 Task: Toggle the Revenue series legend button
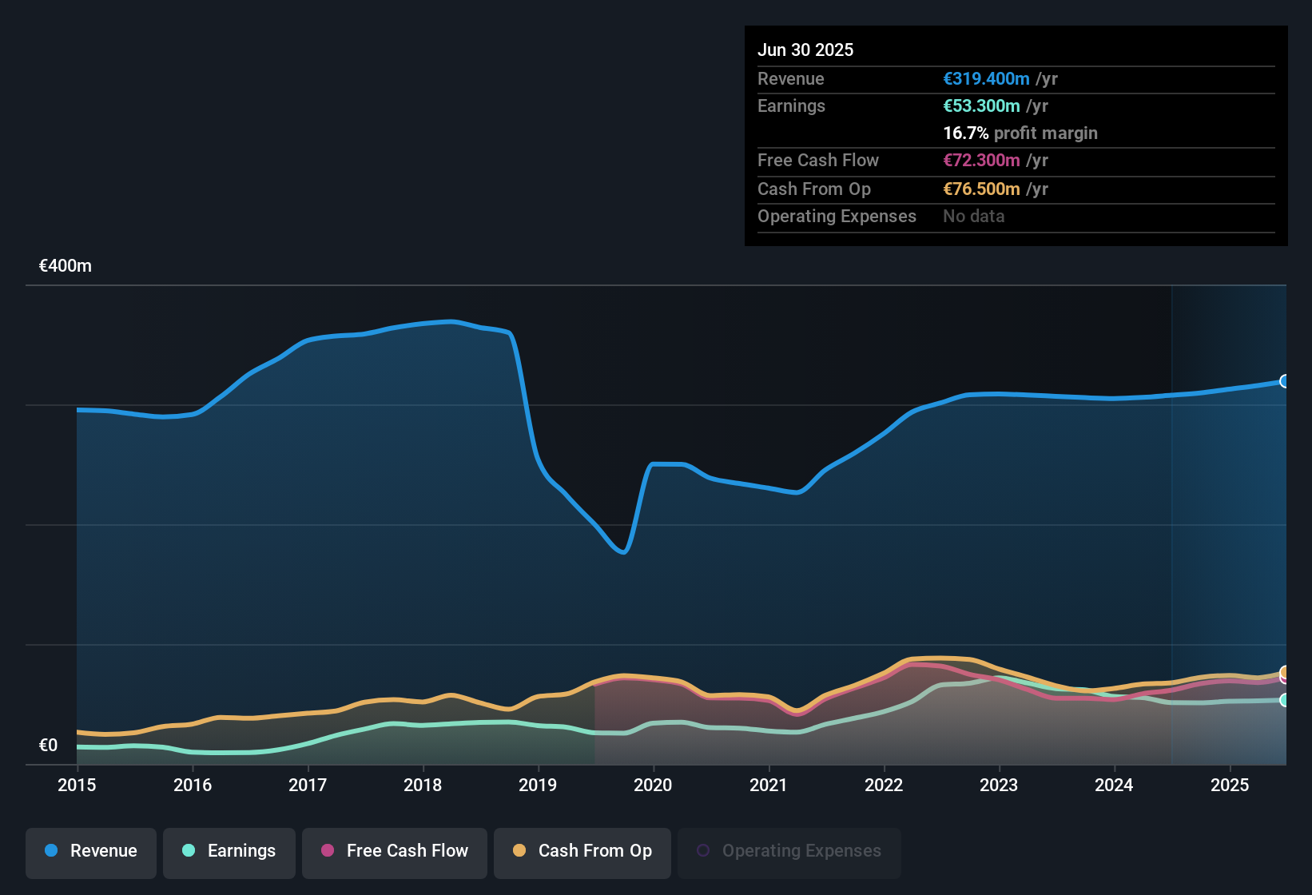tap(91, 852)
